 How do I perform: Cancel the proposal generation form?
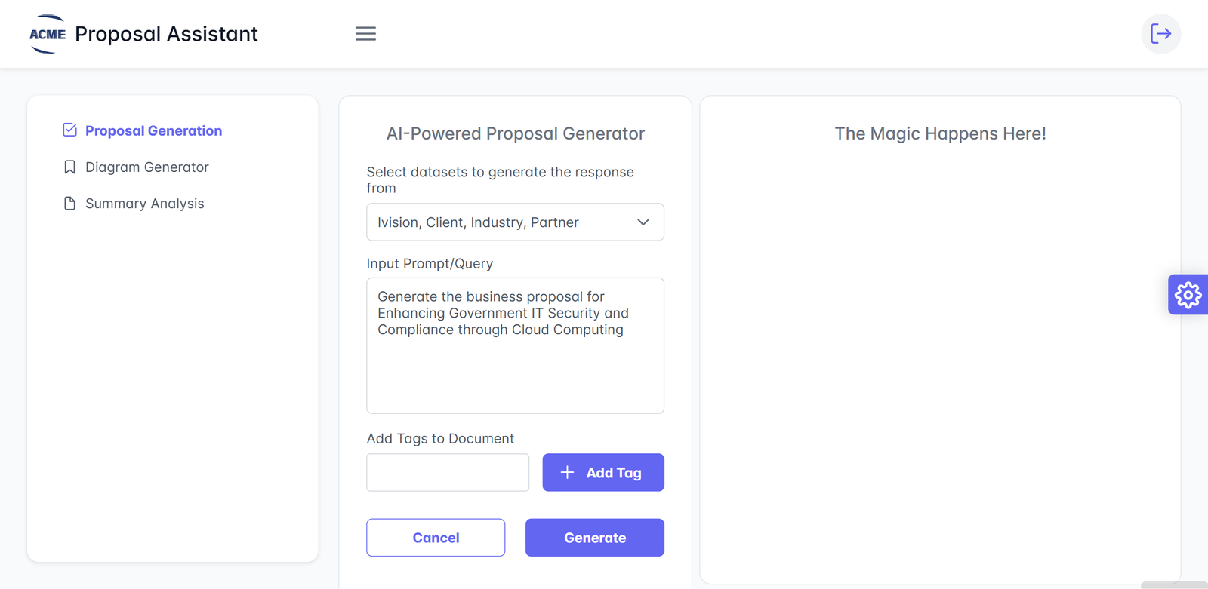(436, 537)
